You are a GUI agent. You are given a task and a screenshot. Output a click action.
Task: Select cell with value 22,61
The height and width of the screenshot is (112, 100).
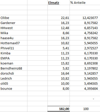pos(59,18)
